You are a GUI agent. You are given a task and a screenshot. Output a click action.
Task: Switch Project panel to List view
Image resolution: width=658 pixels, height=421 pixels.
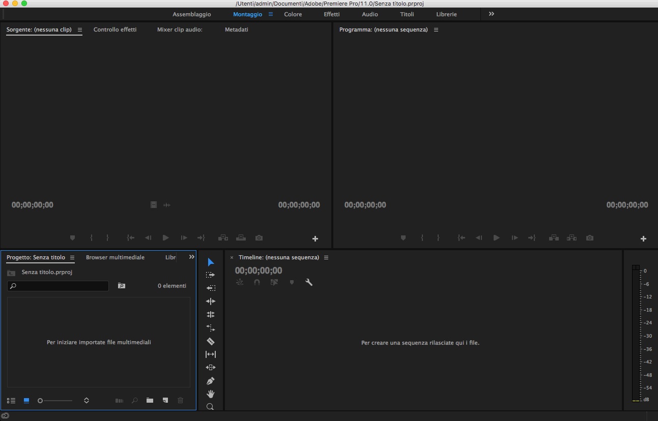click(11, 401)
